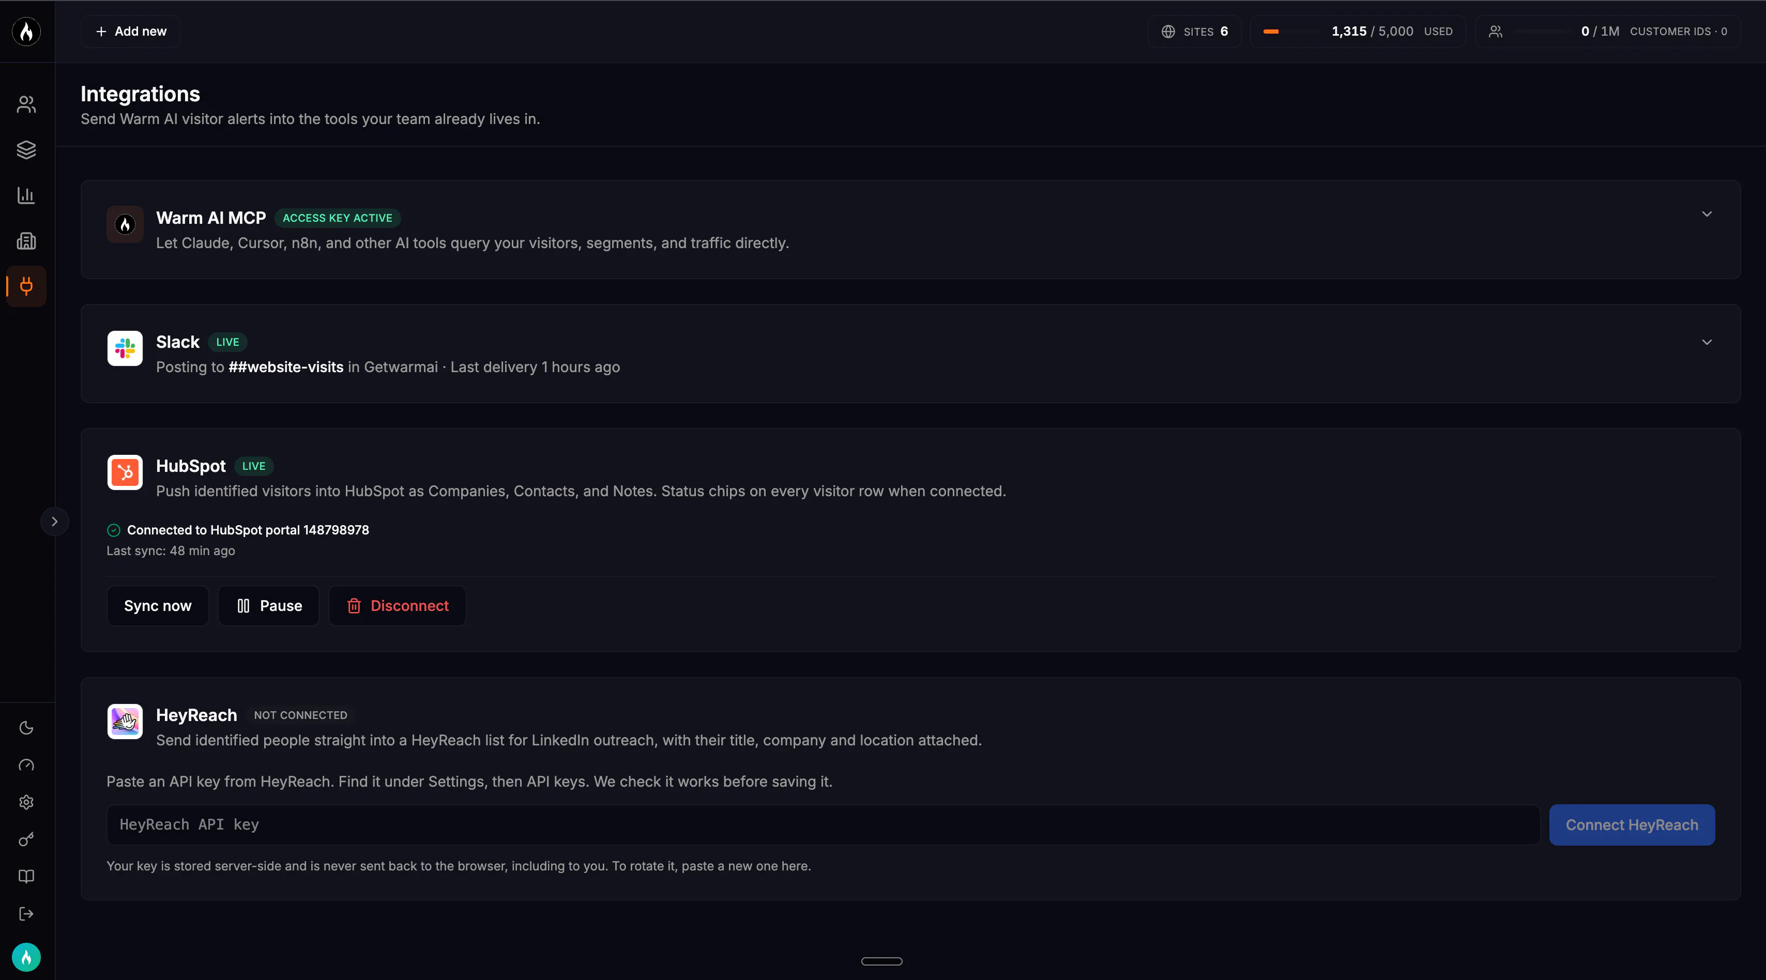Click "Your key is stored server-side" note
The width and height of the screenshot is (1766, 980).
click(459, 866)
